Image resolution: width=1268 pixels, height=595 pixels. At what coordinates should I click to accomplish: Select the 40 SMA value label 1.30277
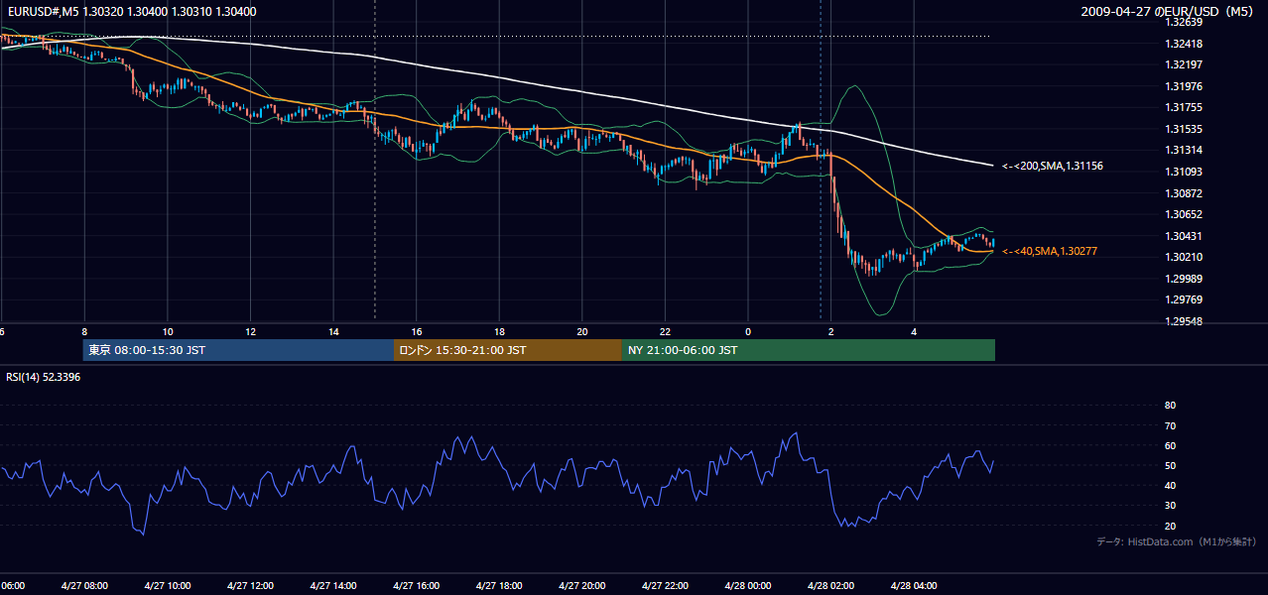click(1050, 251)
